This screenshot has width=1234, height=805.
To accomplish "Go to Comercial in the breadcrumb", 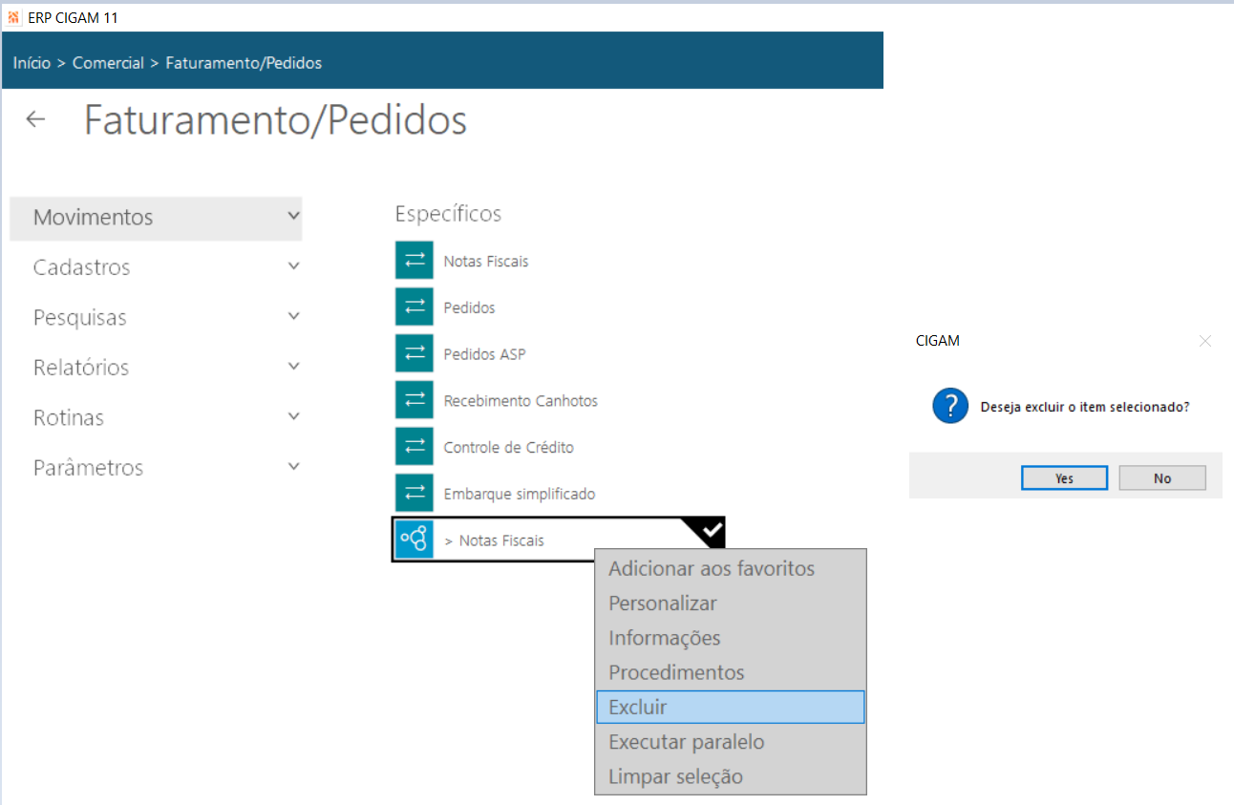I will 108,63.
